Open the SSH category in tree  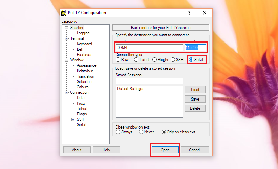pos(81,119)
